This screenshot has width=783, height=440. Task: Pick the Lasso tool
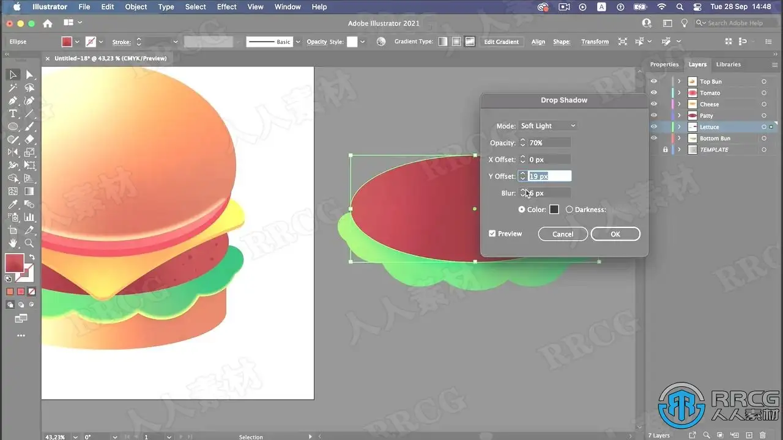tap(29, 88)
